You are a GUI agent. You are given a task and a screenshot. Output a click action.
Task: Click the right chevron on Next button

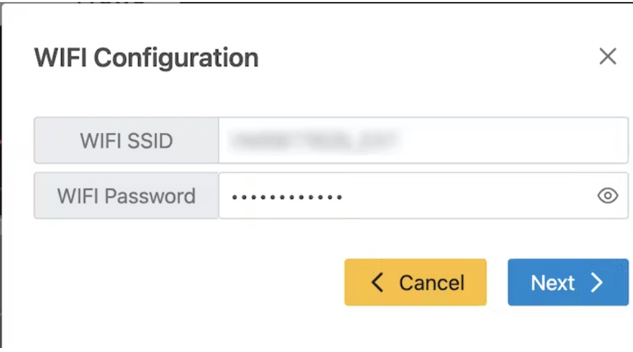(597, 282)
